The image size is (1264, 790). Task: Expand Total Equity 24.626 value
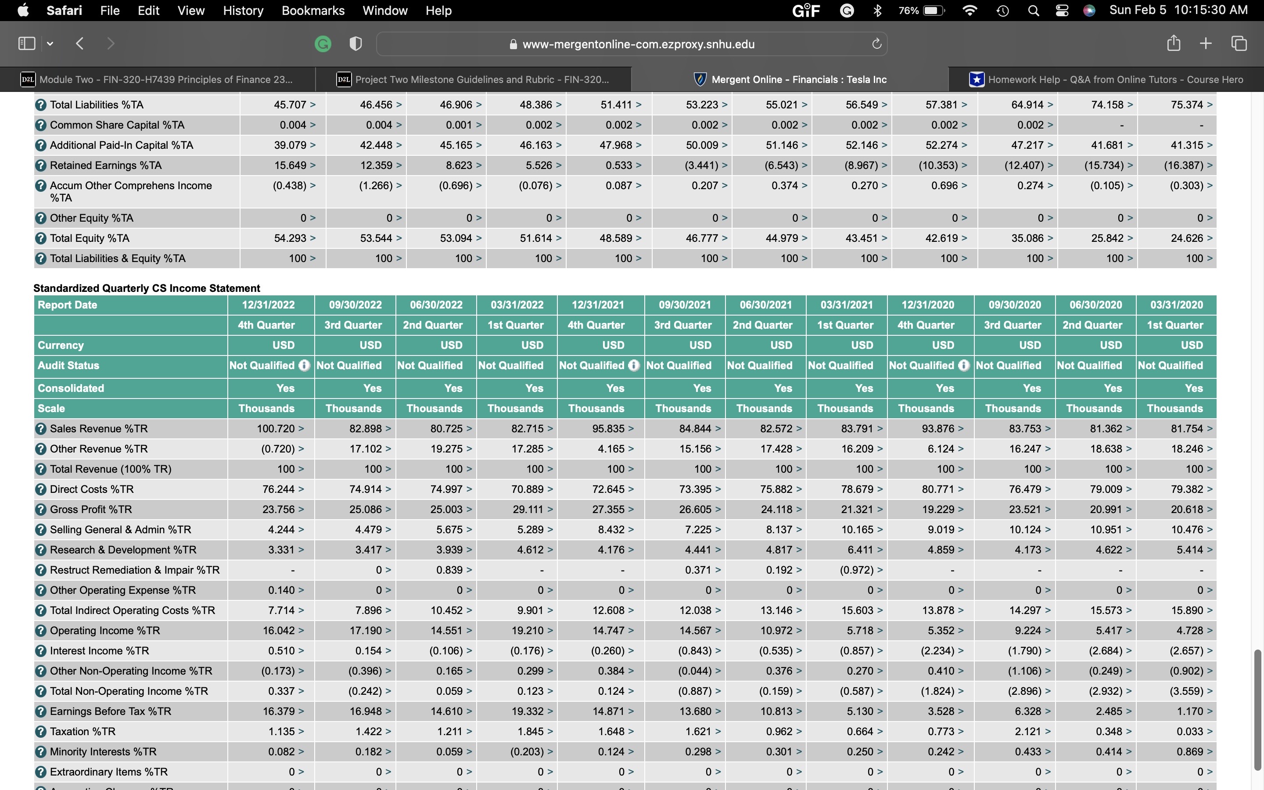[1210, 239]
